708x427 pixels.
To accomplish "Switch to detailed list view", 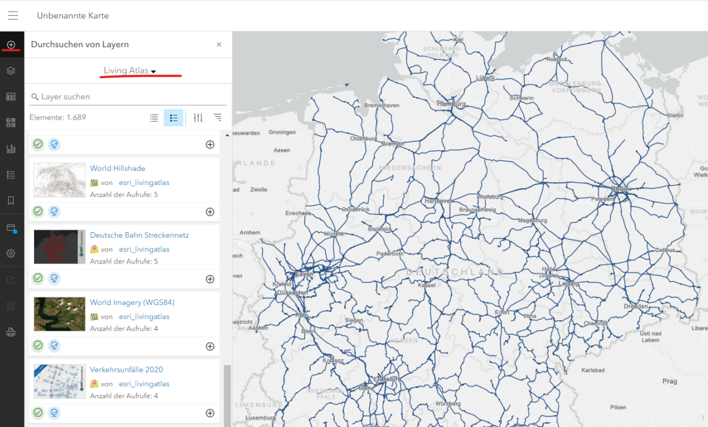I will pyautogui.click(x=173, y=118).
